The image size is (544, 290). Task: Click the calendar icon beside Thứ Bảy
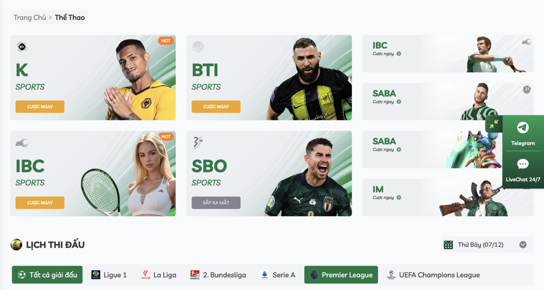click(x=448, y=245)
